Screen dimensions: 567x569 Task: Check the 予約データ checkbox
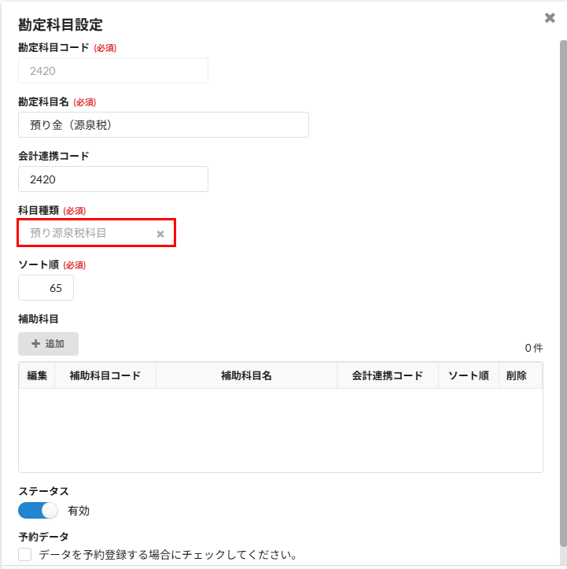[x=25, y=555]
